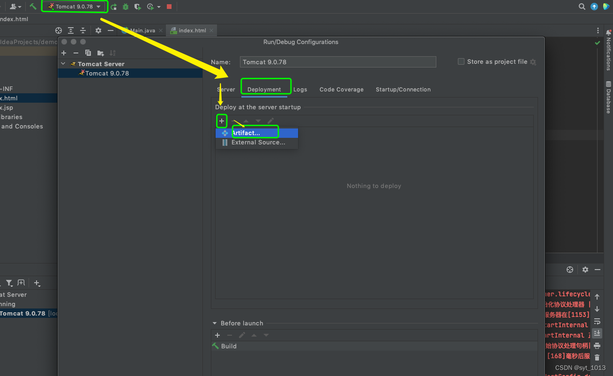Image resolution: width=613 pixels, height=376 pixels.
Task: Click the Name field containing Tomcat 9.0.78
Action: [338, 62]
